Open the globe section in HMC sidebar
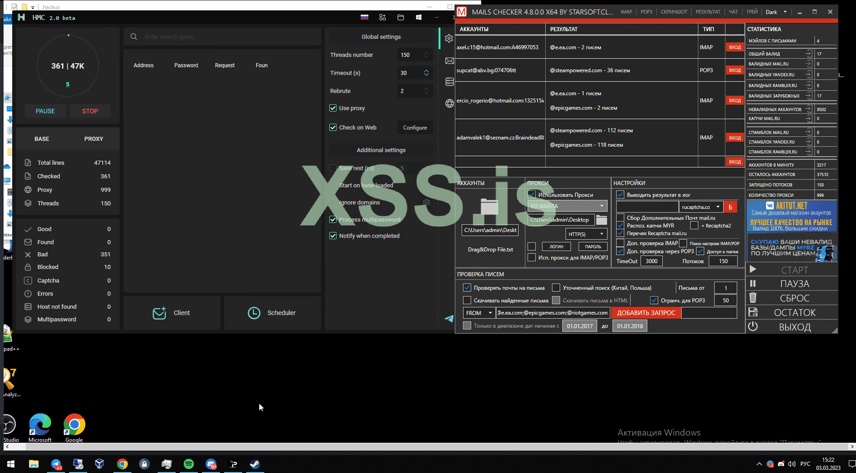This screenshot has width=856, height=473. click(x=449, y=103)
